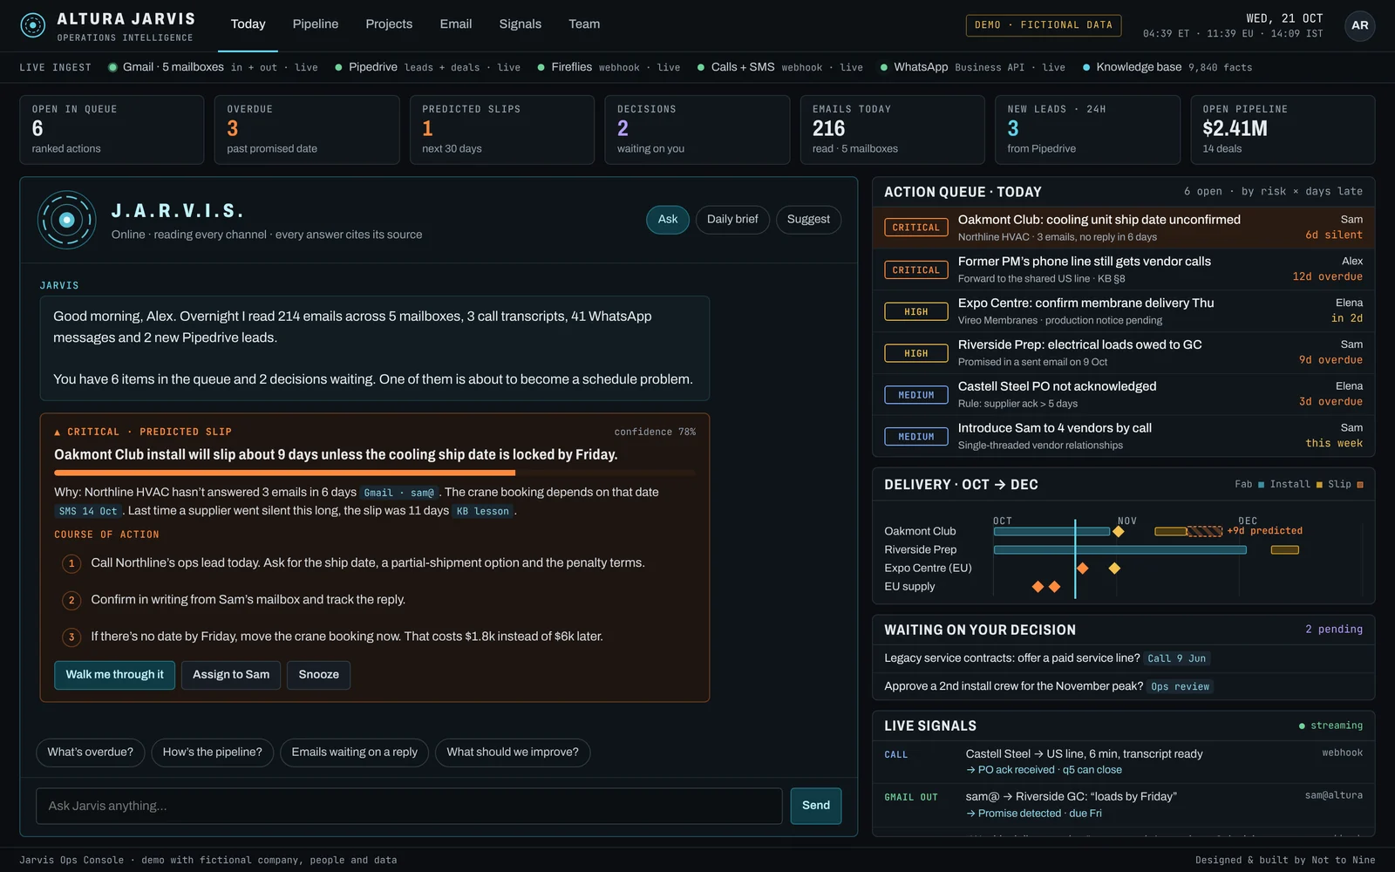Select the Team tab

(x=584, y=24)
